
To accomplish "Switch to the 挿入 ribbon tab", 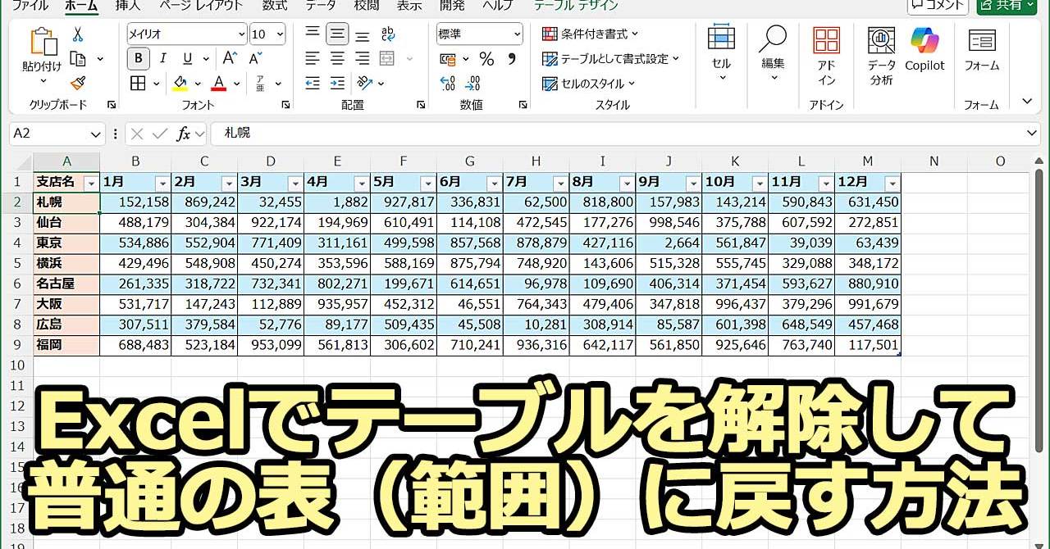I will click(127, 6).
